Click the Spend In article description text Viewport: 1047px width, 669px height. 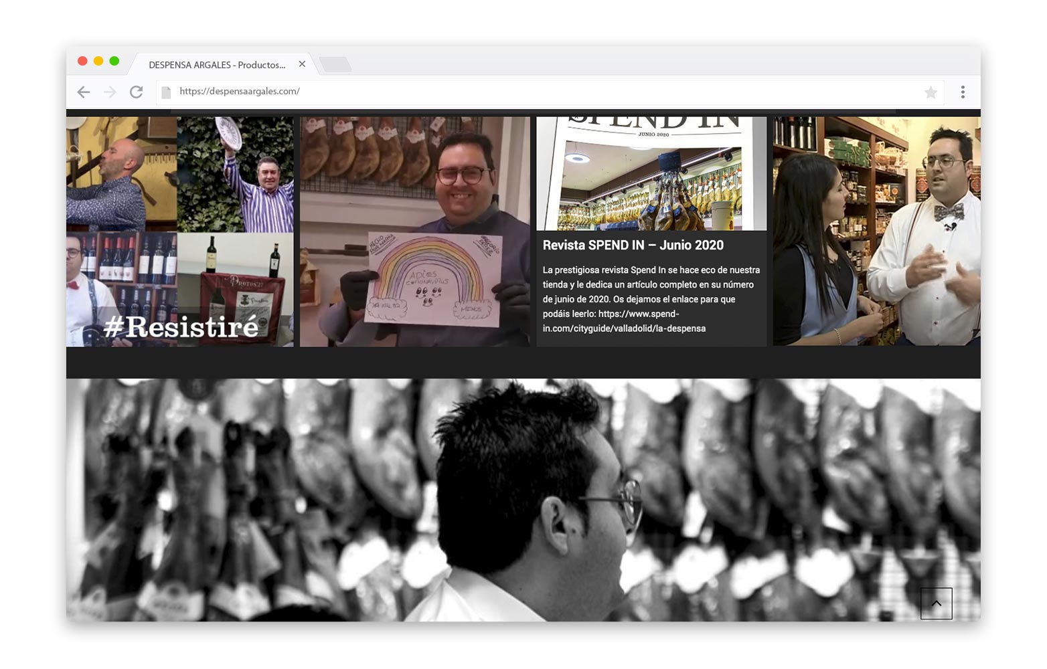pos(651,299)
